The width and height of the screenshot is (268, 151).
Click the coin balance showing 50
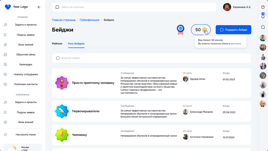click(200, 30)
